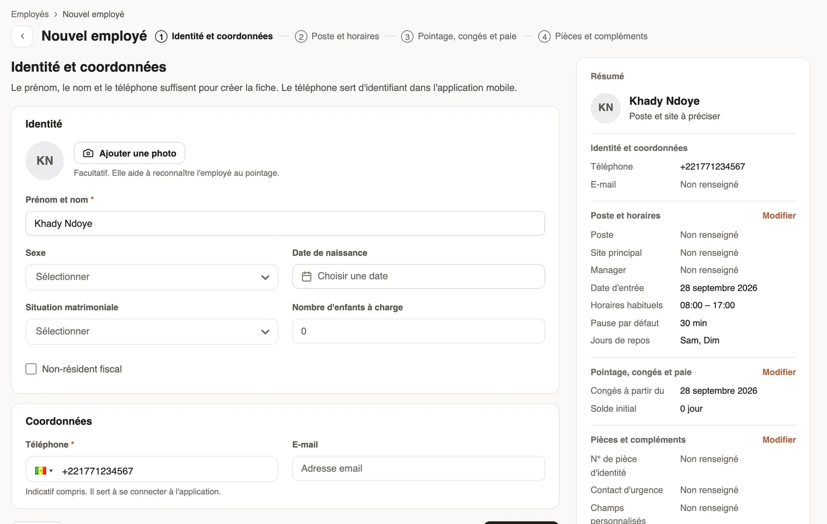Click the KN avatar in the Résumé panel

[x=605, y=108]
